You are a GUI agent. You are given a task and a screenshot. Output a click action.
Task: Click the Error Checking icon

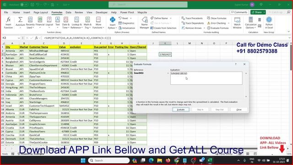[x=209, y=23]
